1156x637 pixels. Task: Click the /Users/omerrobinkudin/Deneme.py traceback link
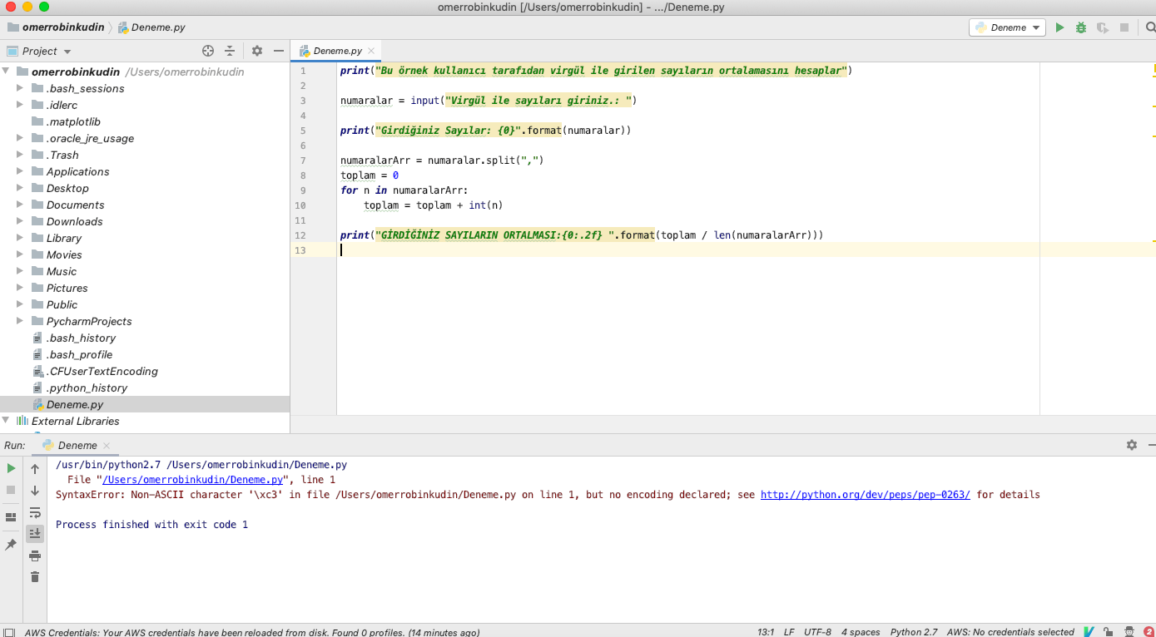[x=194, y=480]
